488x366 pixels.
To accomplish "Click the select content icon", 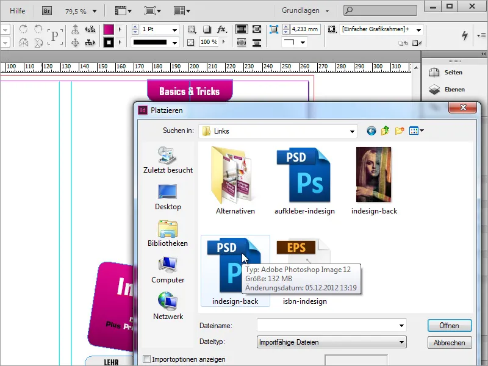I will tap(75, 42).
